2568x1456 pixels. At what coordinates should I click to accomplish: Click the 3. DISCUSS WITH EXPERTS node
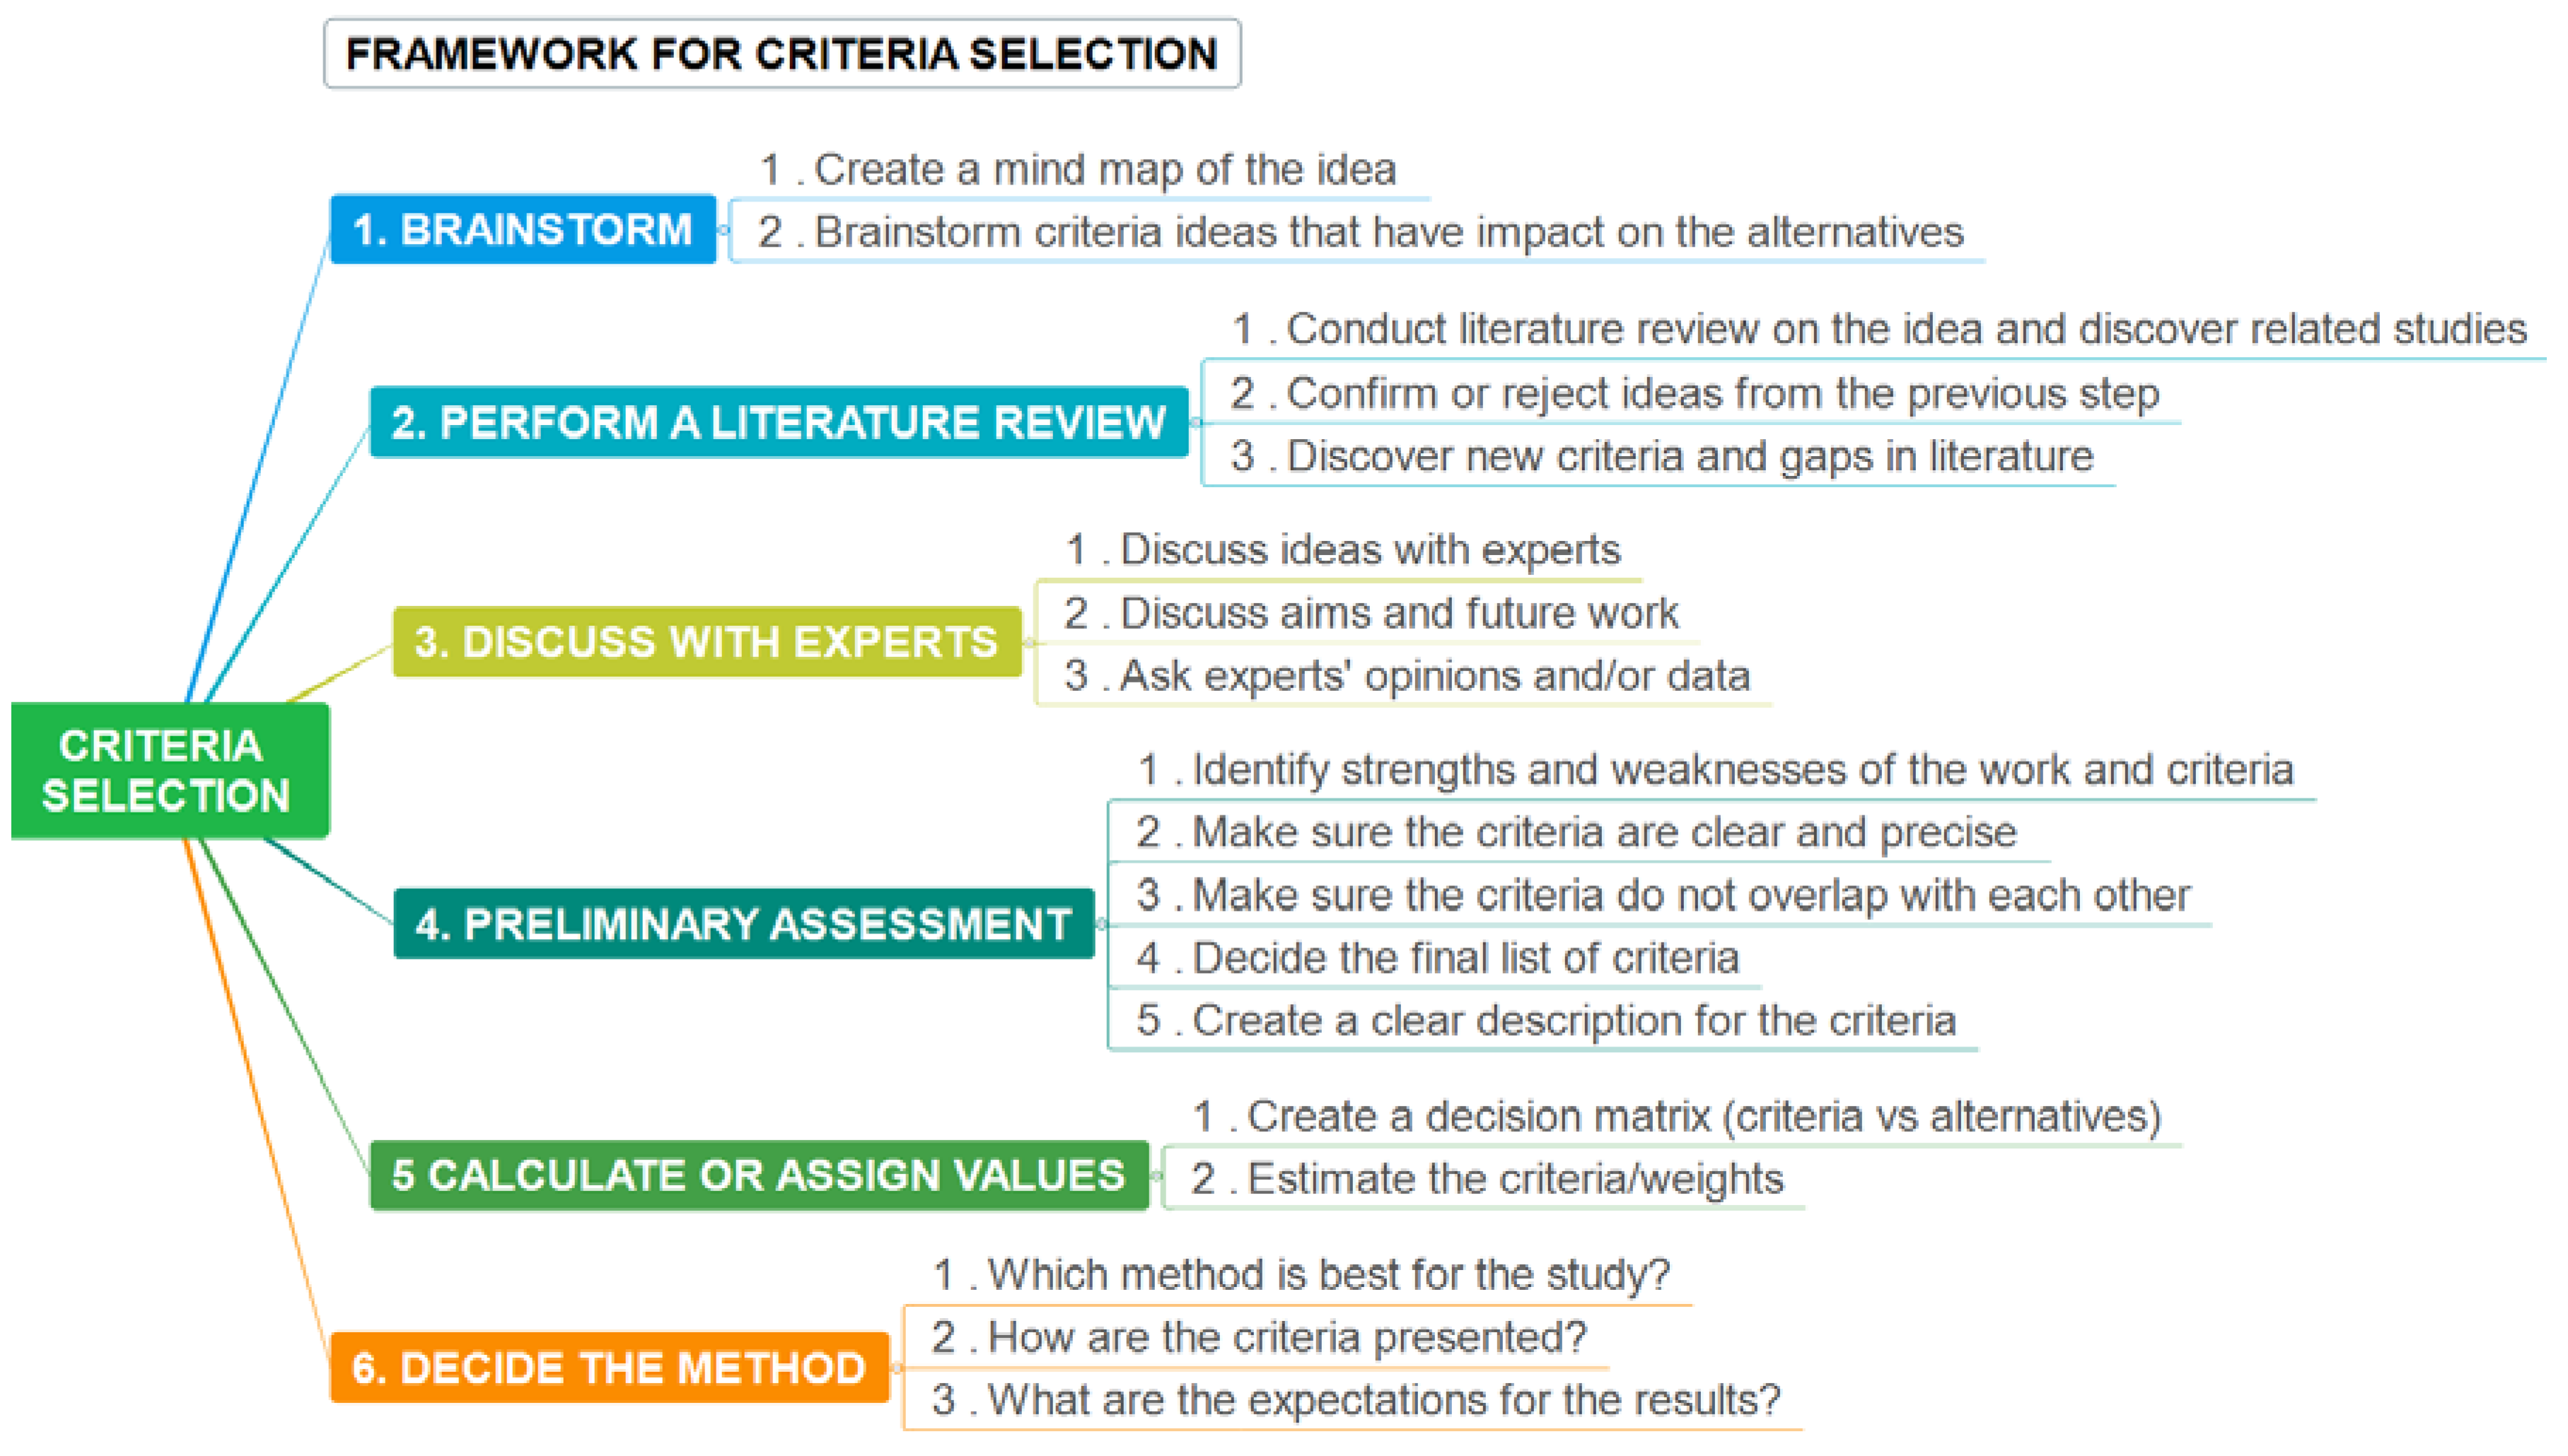[706, 642]
